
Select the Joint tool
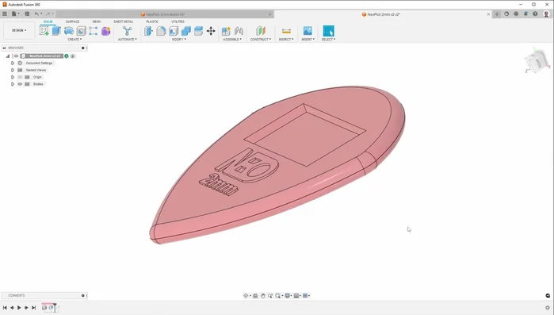coord(239,31)
